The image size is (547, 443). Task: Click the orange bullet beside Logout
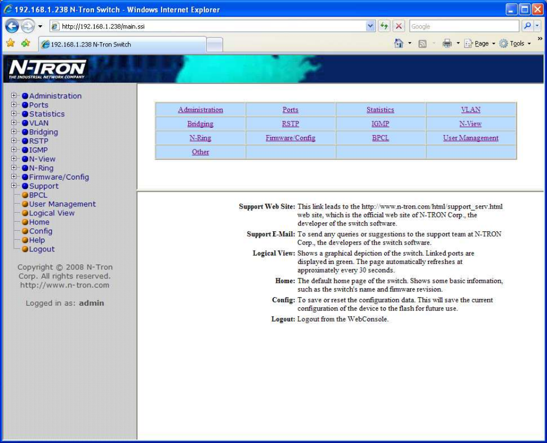(x=25, y=249)
